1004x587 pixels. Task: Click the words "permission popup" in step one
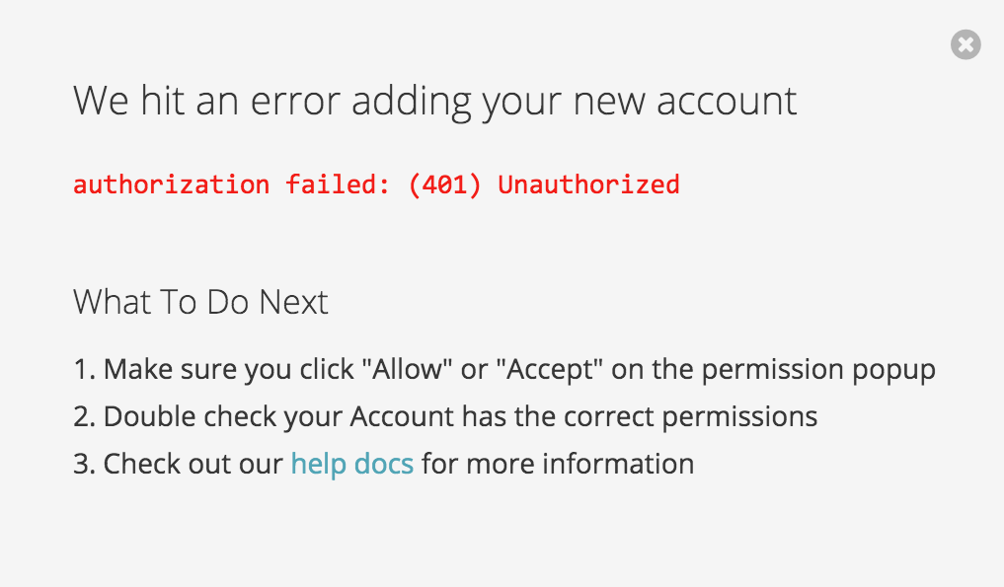(x=818, y=371)
